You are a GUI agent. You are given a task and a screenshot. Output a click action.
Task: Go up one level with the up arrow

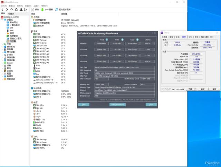click(x=12, y=10)
